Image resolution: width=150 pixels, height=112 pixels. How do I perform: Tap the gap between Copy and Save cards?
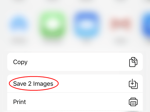[x=75, y=73]
